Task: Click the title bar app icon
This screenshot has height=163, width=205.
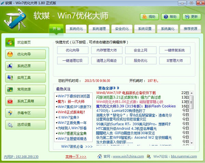Action: 2,3
